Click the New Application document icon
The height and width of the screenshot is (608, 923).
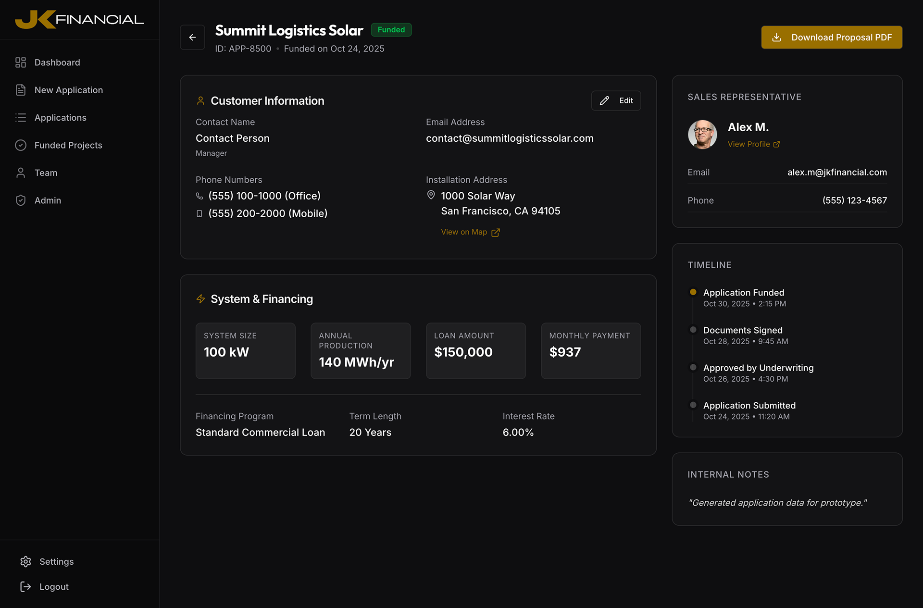[21, 90]
